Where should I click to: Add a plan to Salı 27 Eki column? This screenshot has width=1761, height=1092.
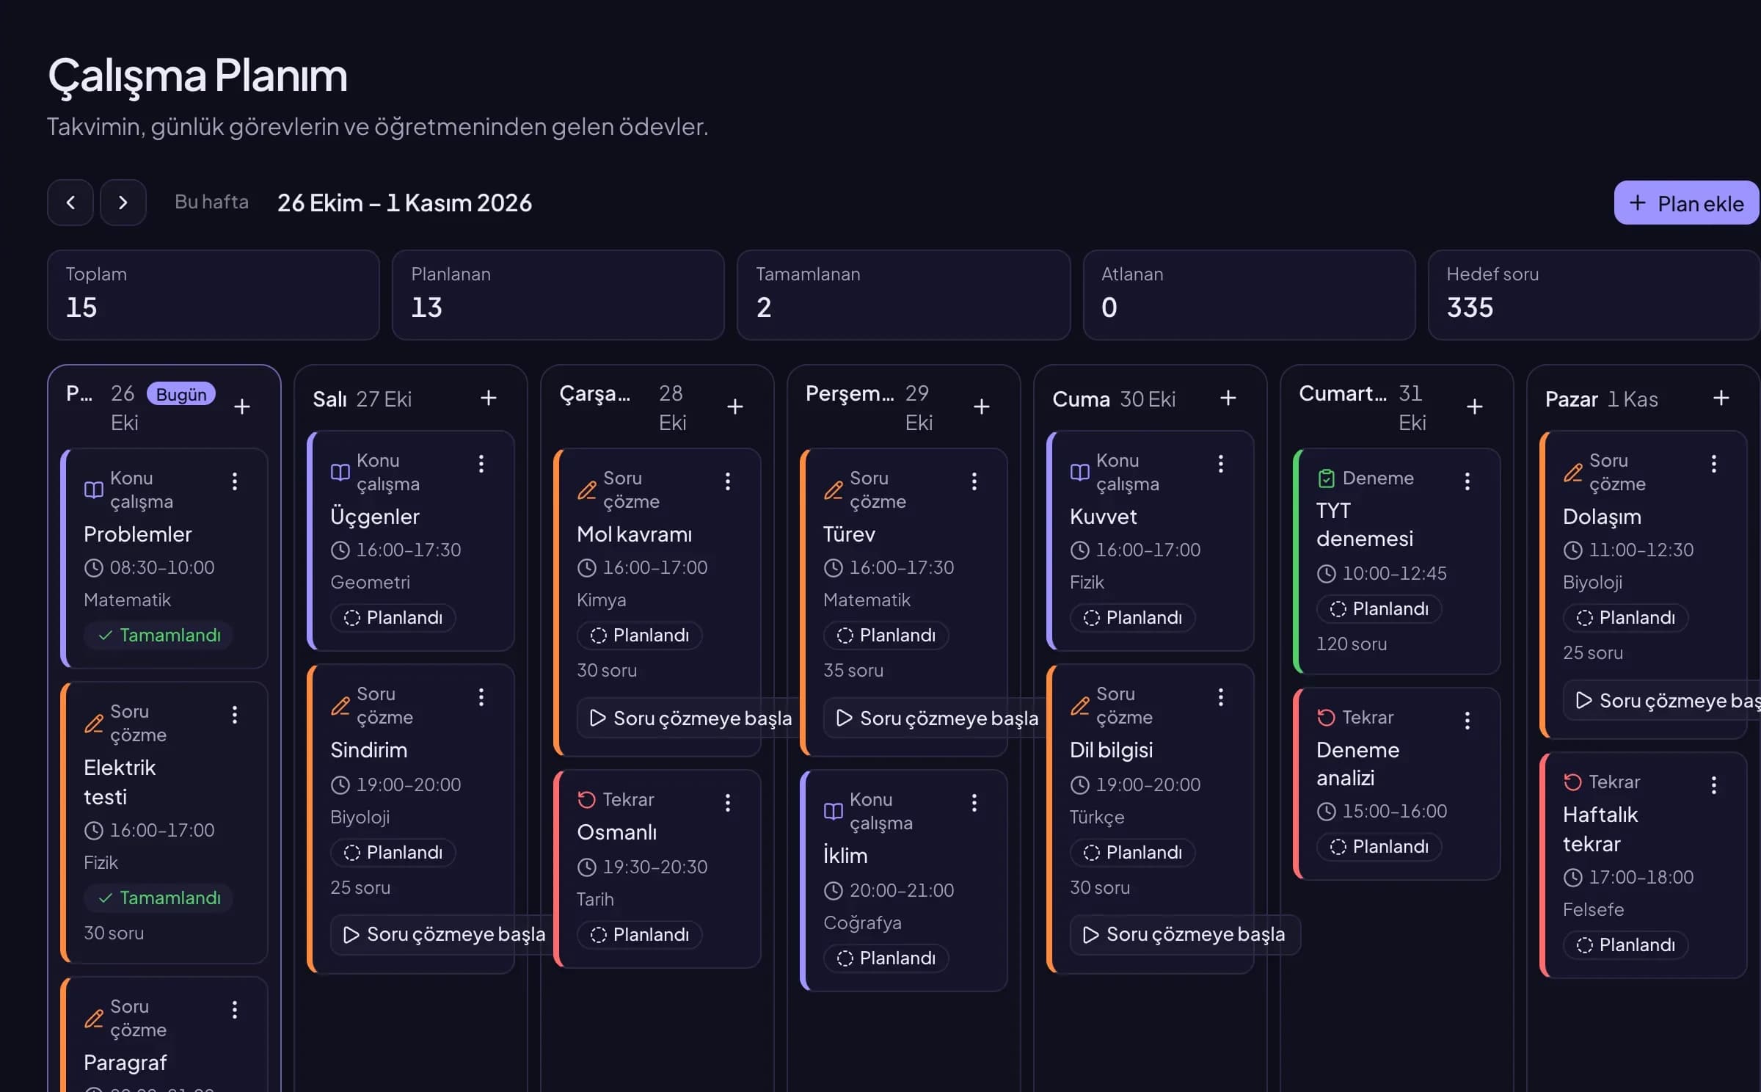point(489,398)
